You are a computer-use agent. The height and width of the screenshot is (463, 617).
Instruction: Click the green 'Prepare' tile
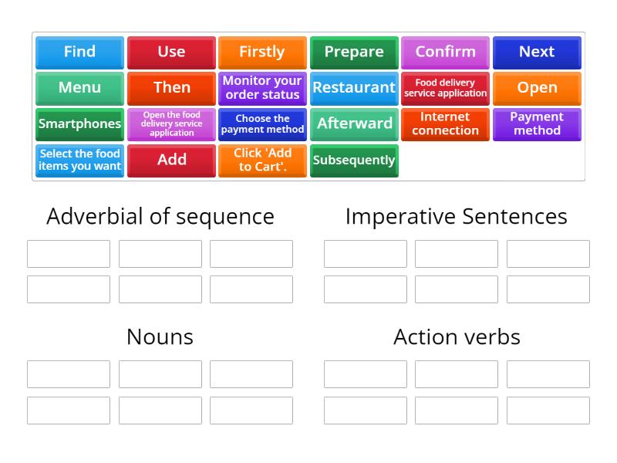tap(354, 52)
